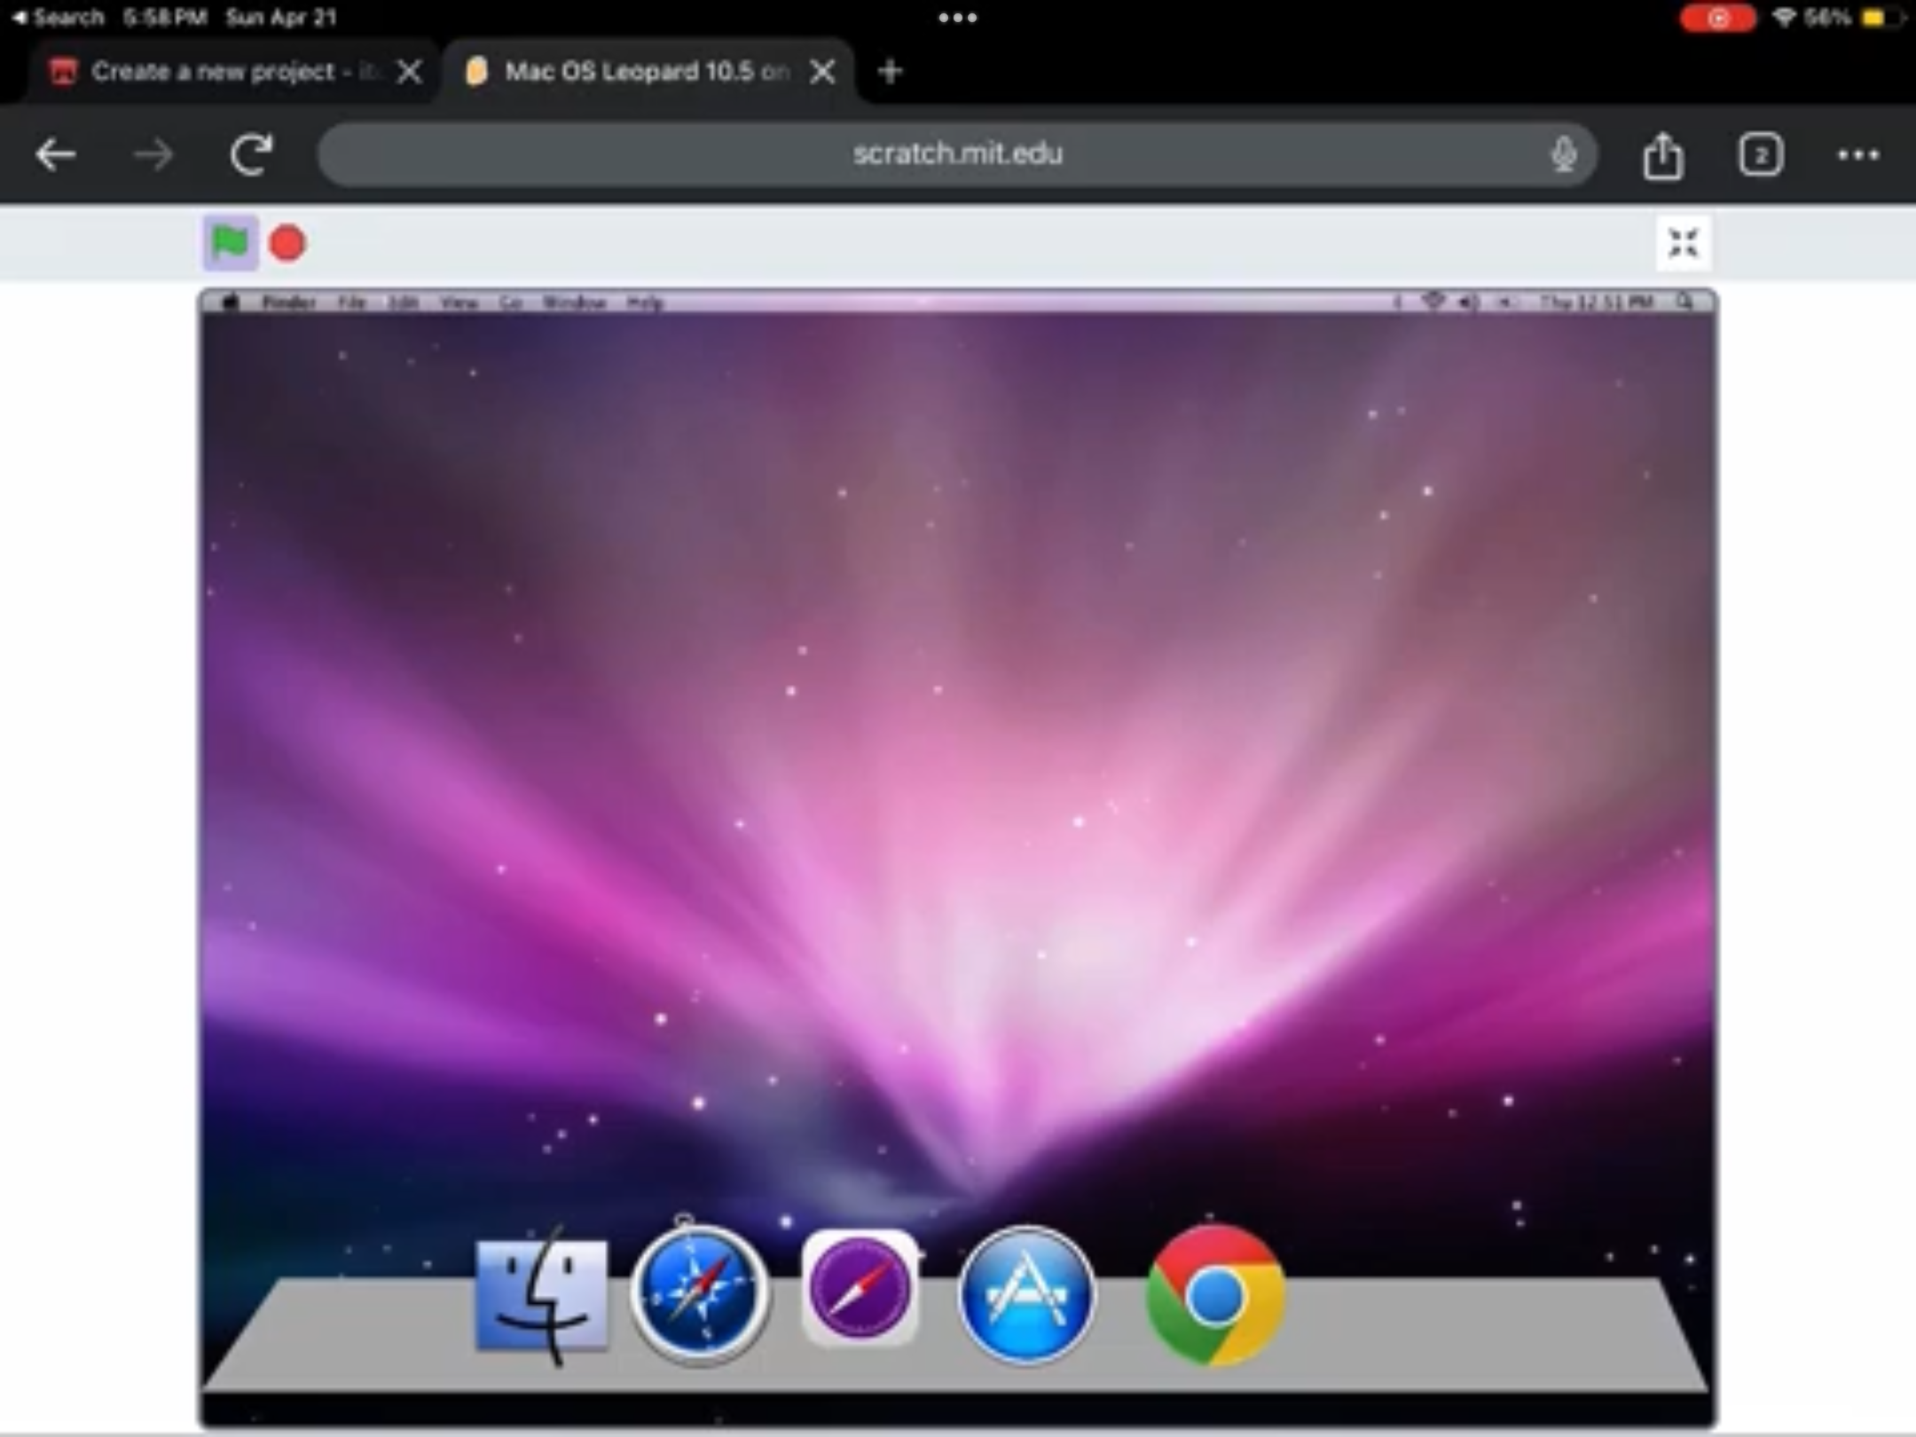Viewport: 1916px width, 1437px height.
Task: Open the Window menu in Leopard menu bar
Action: [x=574, y=302]
